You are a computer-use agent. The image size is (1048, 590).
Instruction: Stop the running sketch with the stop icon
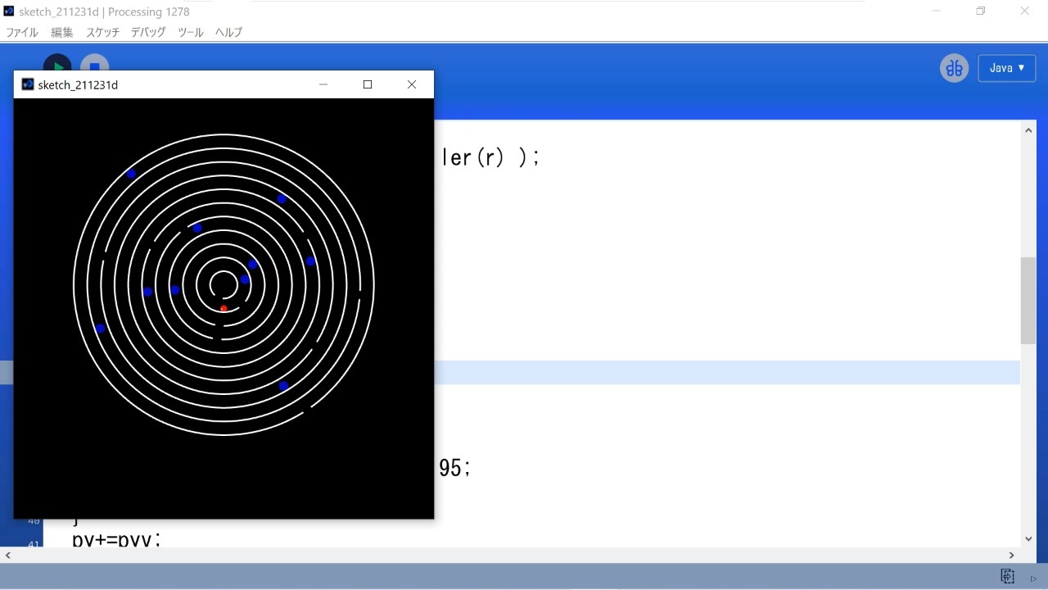[x=94, y=67]
